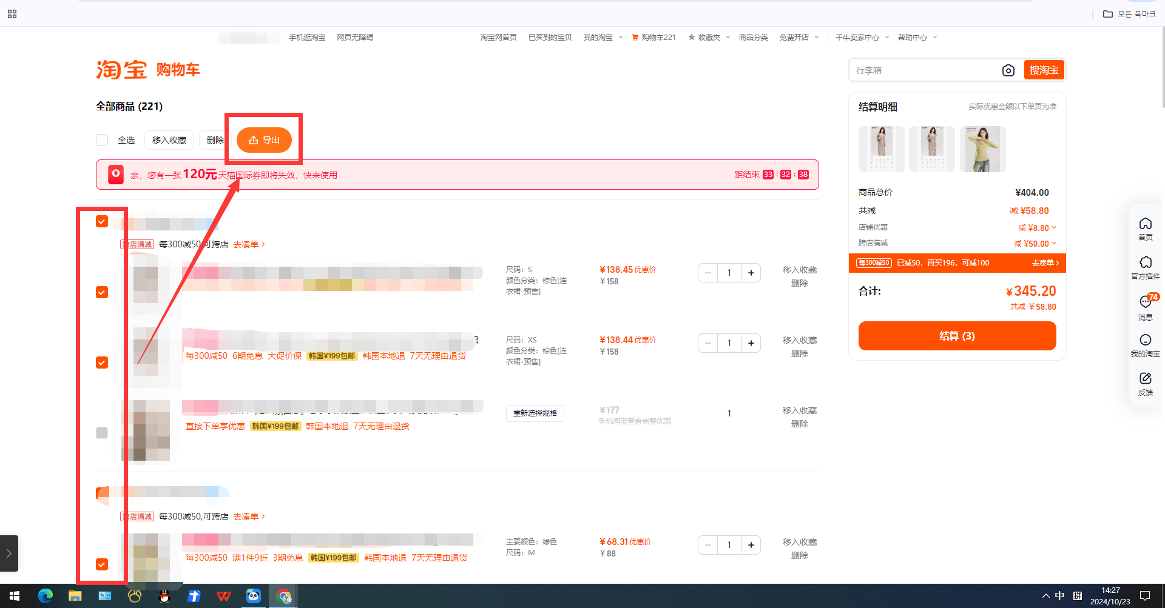Decrease quantity of ¥68.31 item

(x=707, y=545)
